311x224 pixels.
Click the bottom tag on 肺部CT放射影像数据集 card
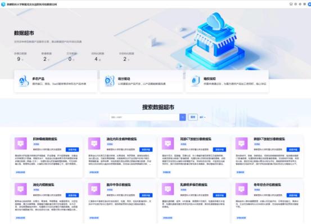coord(240,172)
